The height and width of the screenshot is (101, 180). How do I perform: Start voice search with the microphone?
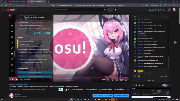coord(115,10)
